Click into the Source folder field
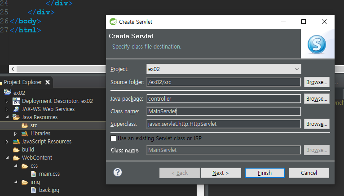Image resolution: width=344 pixels, height=196 pixels. point(224,82)
